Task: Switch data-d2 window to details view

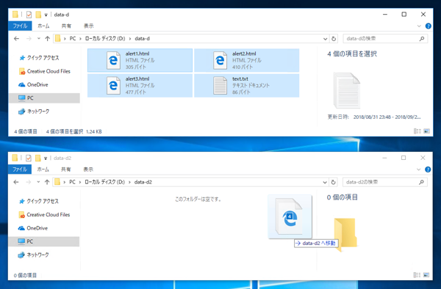Action: tap(417, 275)
